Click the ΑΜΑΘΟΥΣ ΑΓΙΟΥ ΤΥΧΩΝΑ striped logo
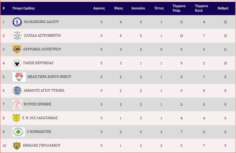This screenshot has height=153, width=236. [x=17, y=91]
